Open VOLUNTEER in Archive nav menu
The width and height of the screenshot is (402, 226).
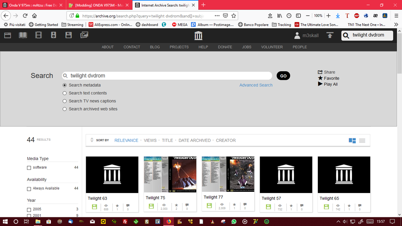point(272,47)
